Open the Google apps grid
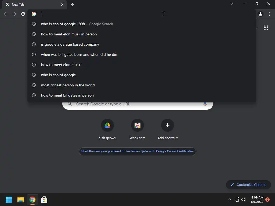275x206 pixels. pos(266,28)
